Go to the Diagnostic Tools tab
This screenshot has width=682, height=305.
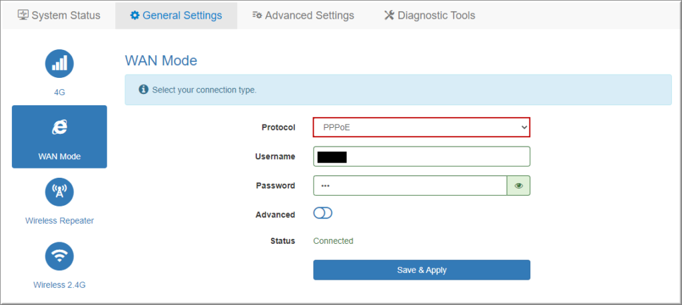click(436, 15)
